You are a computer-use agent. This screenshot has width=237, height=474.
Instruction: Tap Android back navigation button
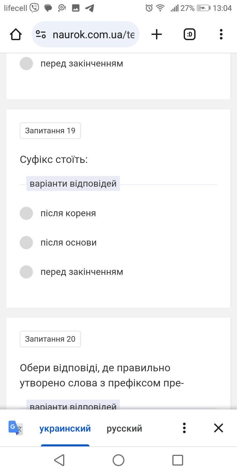59,460
